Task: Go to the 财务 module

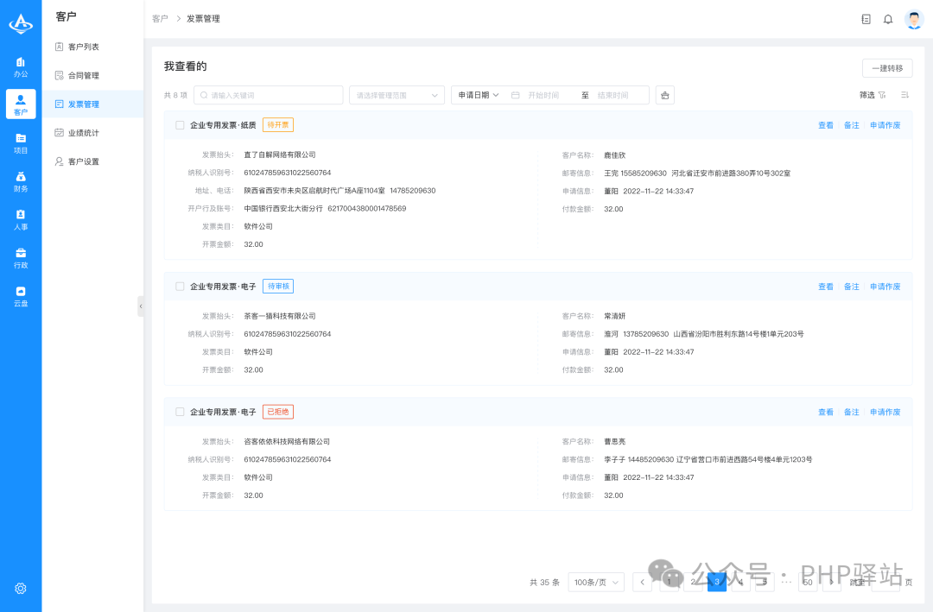Action: (x=21, y=181)
